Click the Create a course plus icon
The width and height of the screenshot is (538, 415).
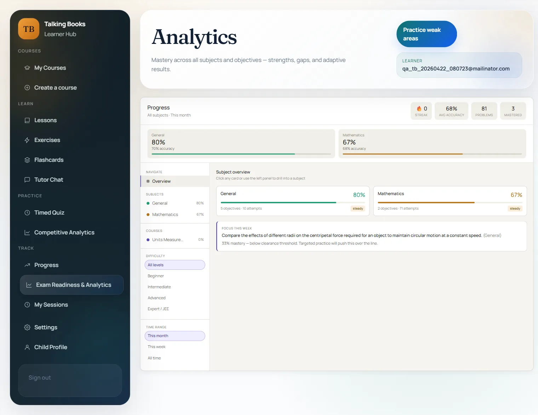[x=27, y=87]
